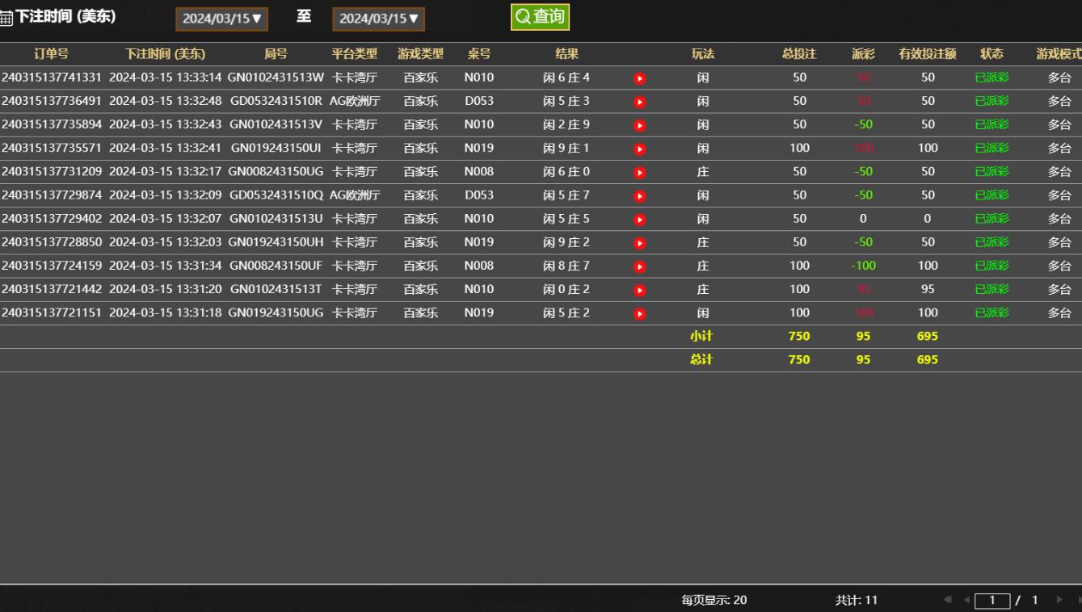
Task: Open the start date dropdown
Action: tap(221, 19)
